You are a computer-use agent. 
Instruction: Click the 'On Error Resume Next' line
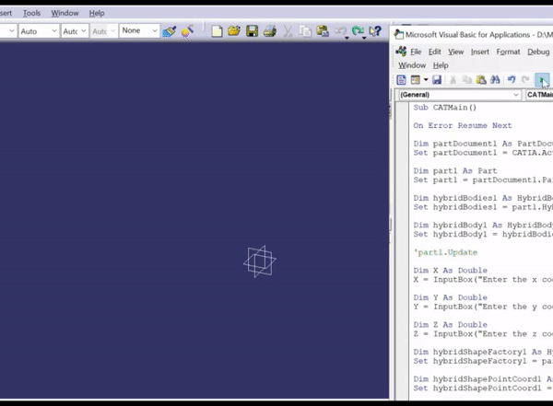(x=463, y=125)
